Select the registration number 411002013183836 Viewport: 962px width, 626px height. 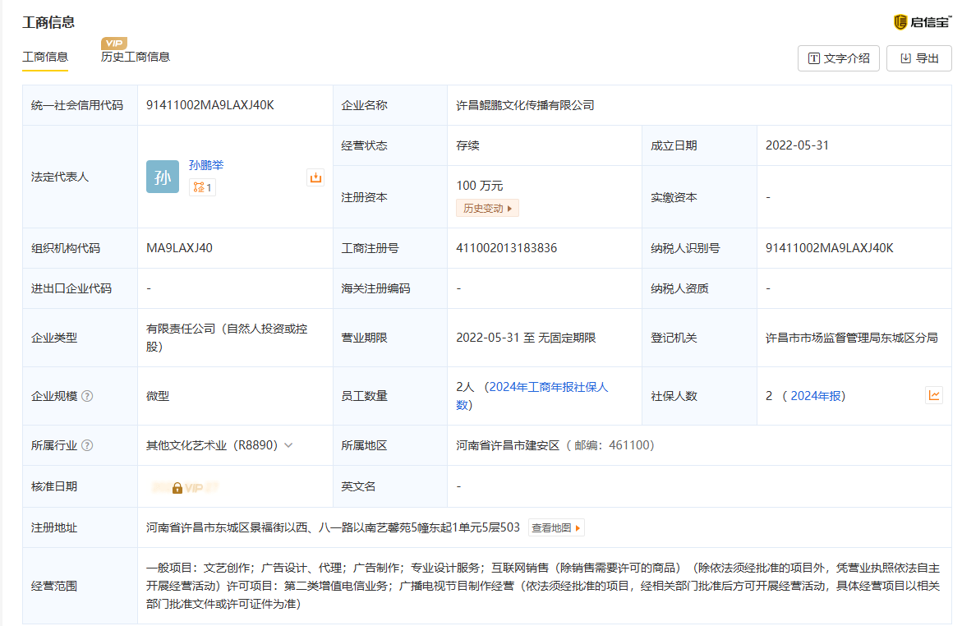[x=506, y=248]
